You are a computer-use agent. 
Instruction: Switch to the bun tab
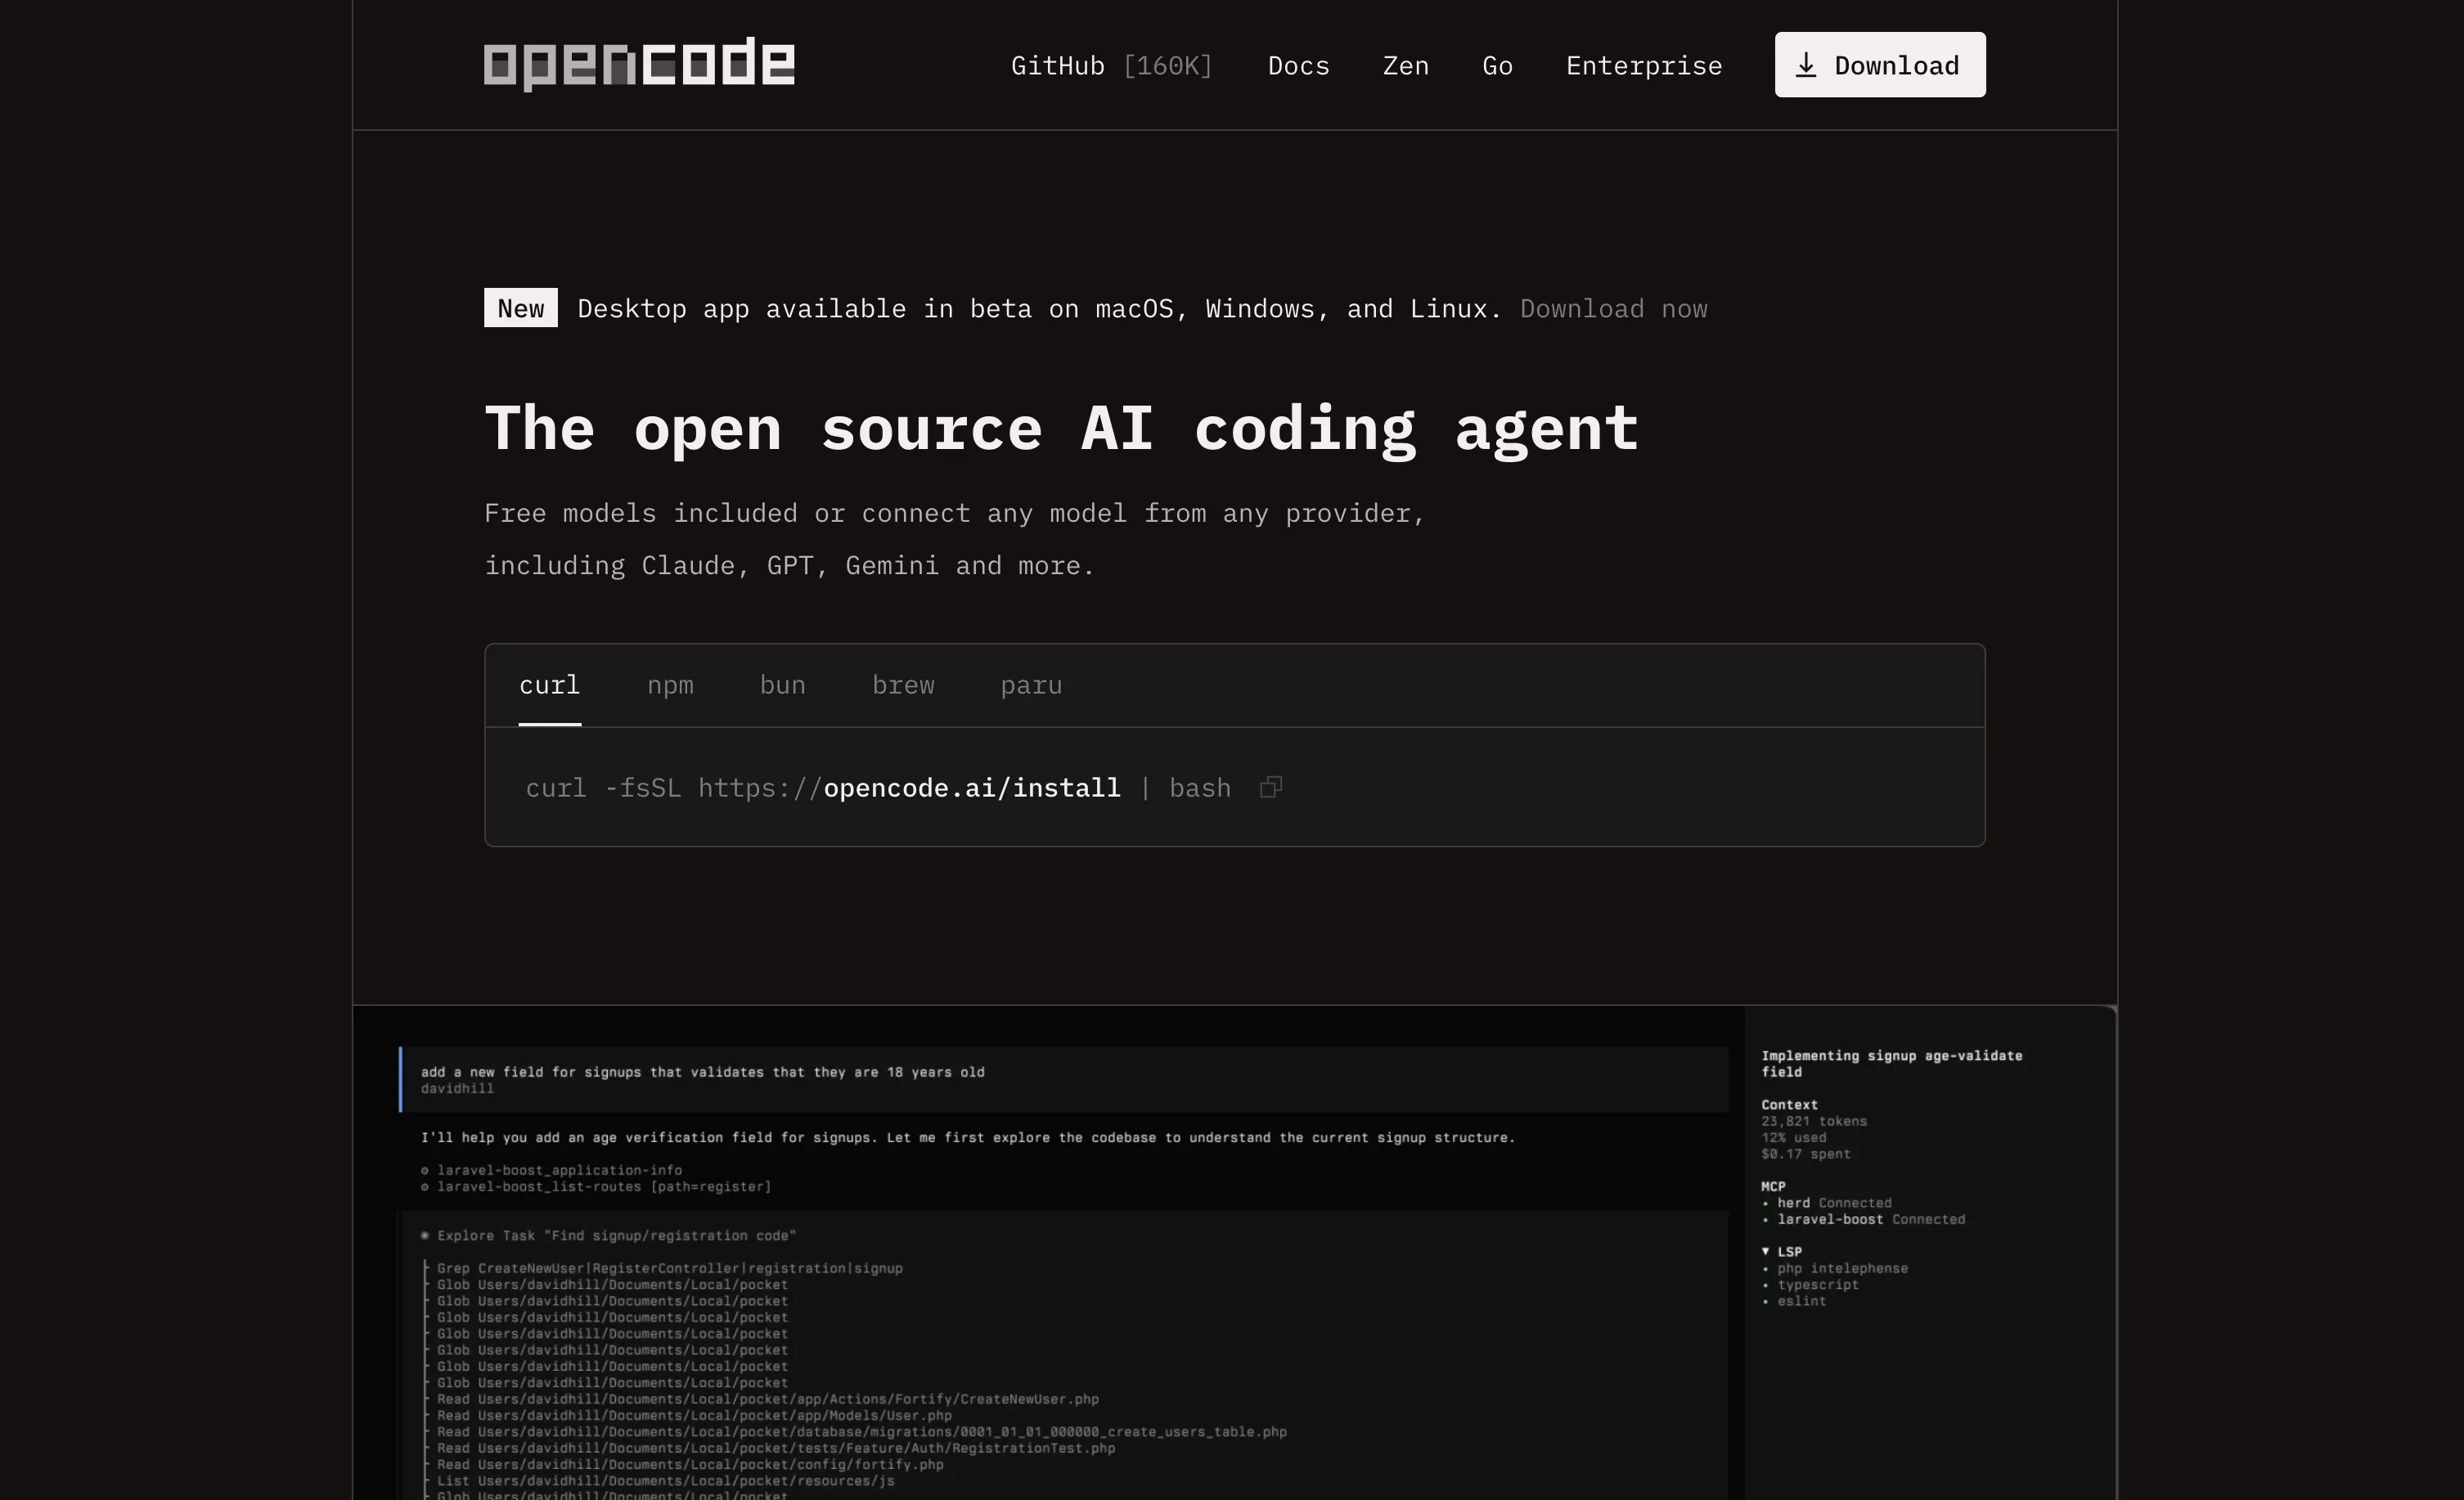(782, 685)
